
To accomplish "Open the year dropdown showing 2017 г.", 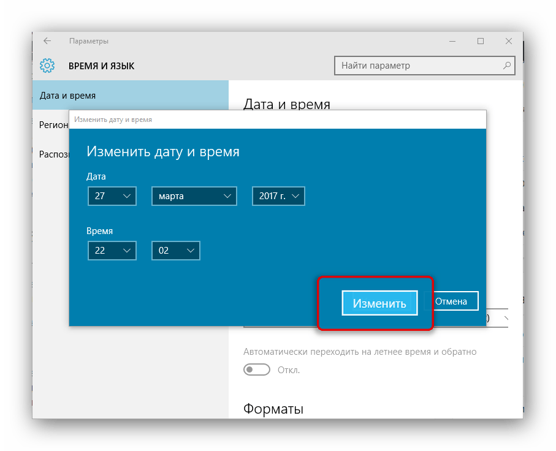I will click(278, 196).
